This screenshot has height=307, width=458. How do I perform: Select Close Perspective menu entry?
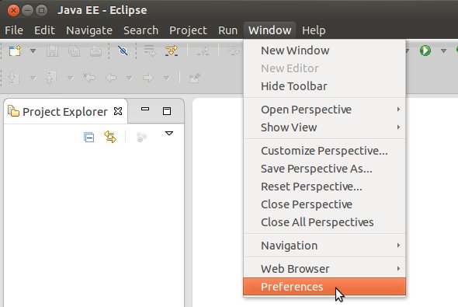[324, 204]
